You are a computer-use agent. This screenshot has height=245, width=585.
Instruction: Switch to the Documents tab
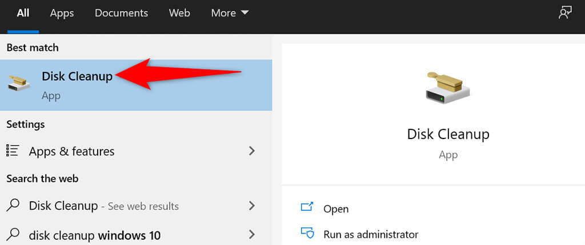(121, 13)
